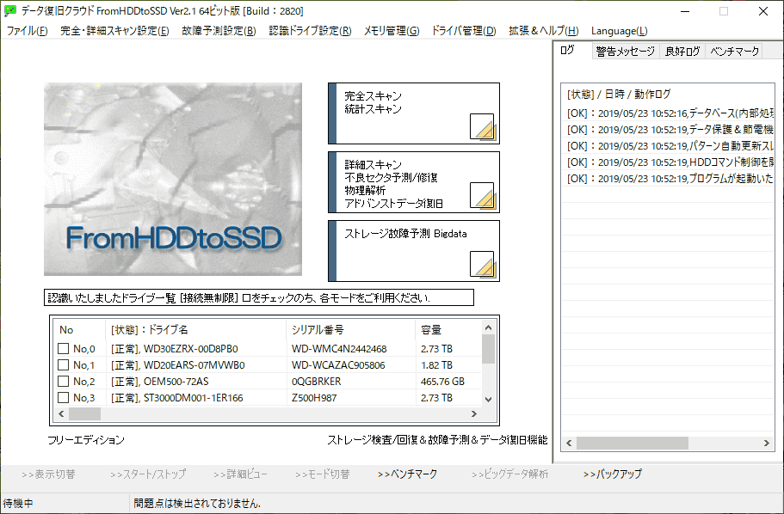Check the No,0 drive checkbox
784x514 pixels.
click(64, 349)
